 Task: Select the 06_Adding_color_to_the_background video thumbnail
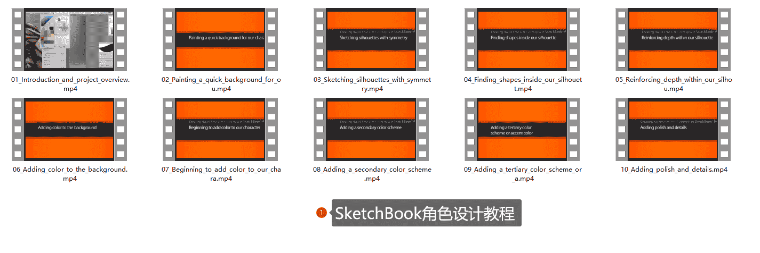point(69,130)
